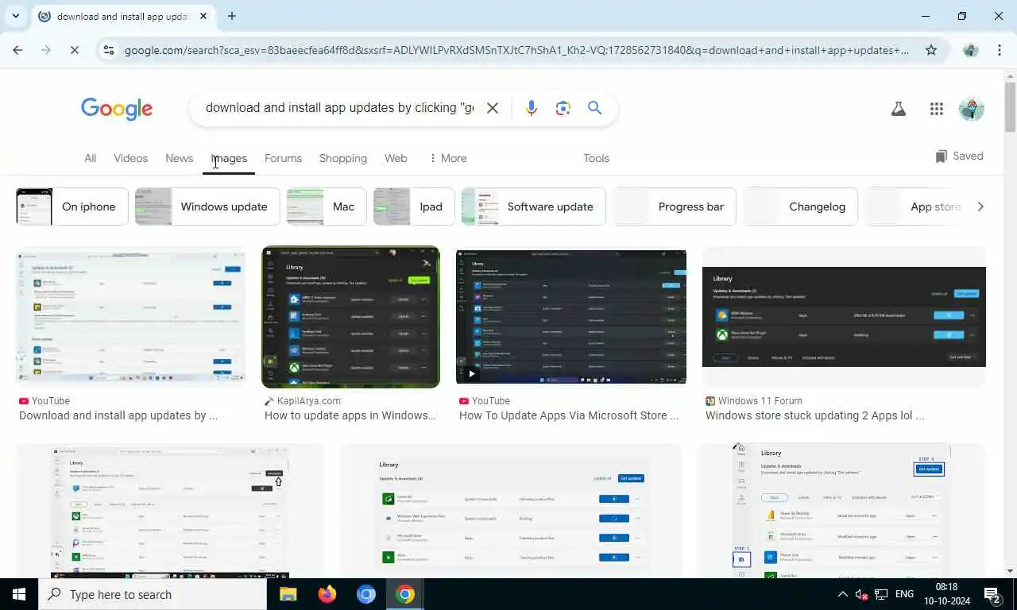Screen dimensions: 1017x610
Task: Launch Firefox from the taskbar
Action: [327, 594]
